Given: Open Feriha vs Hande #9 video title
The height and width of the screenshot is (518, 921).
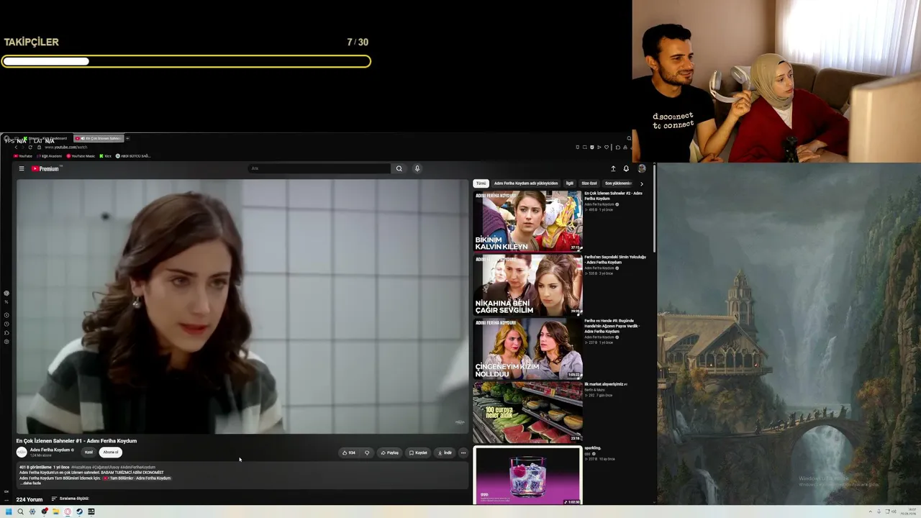Looking at the screenshot, I should tap(612, 326).
